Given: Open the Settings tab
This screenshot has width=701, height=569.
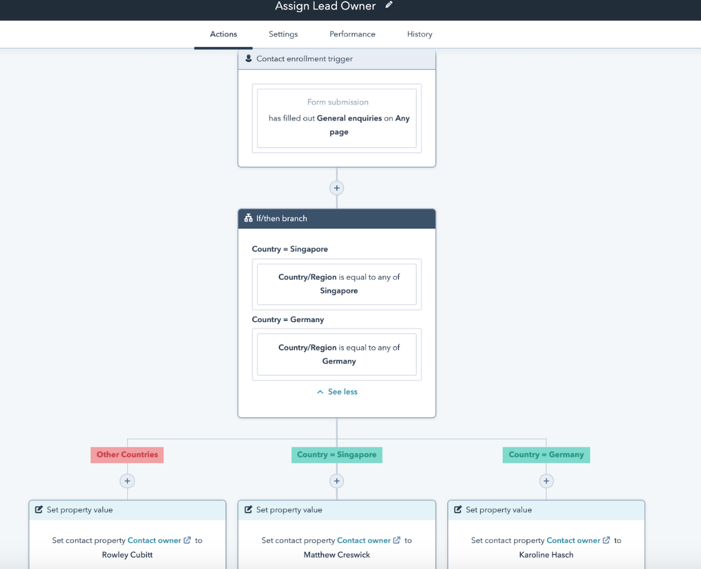Looking at the screenshot, I should pos(283,34).
